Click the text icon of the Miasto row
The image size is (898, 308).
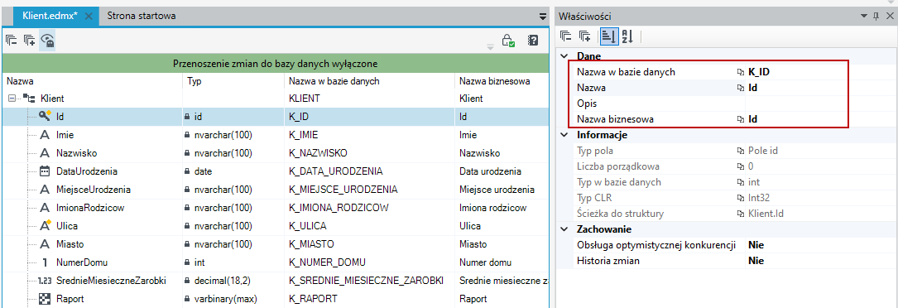coord(45,244)
